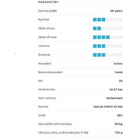
Task: Click the Záběr silnice rating bar
Action: (108, 28)
